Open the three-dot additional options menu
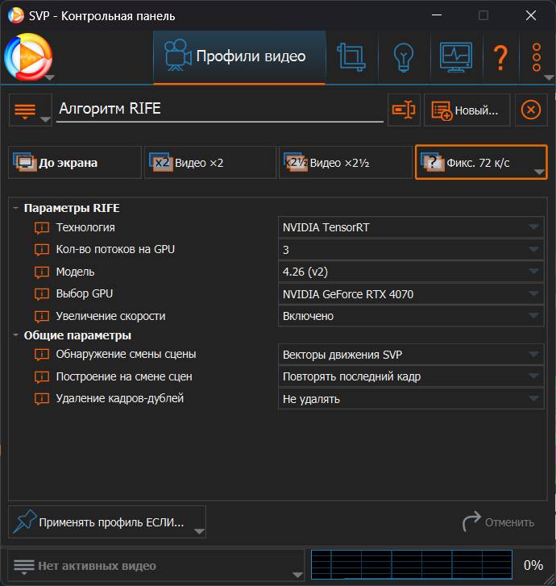 [537, 57]
